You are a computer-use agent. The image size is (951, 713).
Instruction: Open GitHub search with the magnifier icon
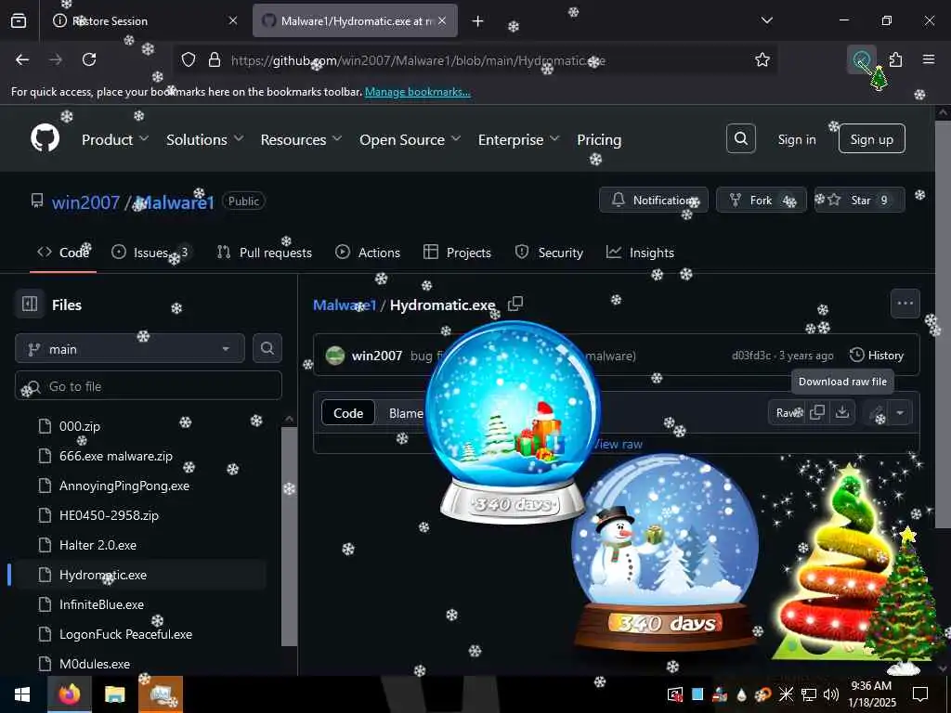tap(741, 139)
